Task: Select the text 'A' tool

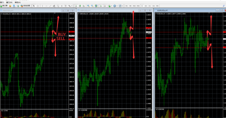Action: pos(62,6)
